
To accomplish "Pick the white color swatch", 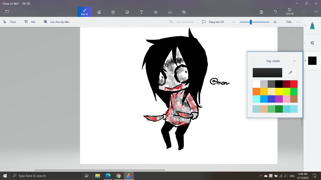I will pos(256,84).
